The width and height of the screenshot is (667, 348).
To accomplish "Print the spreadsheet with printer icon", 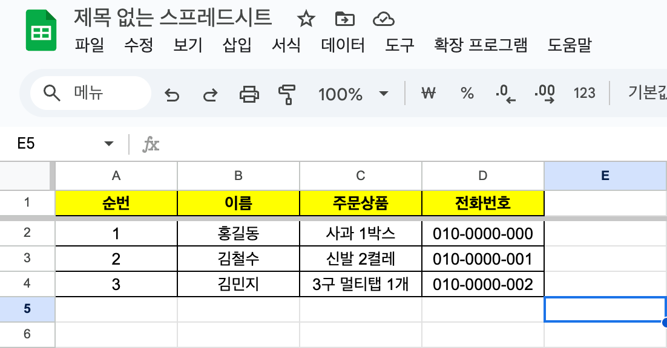I will [x=249, y=94].
